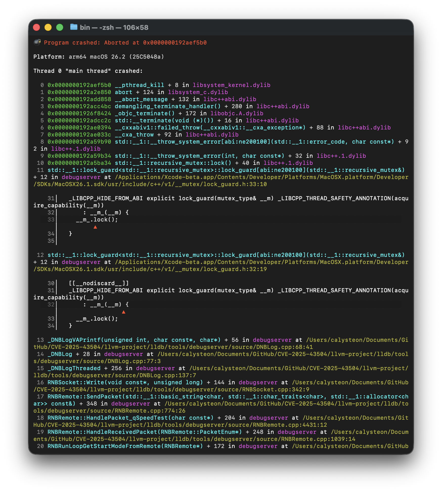
Task: Click crash address in red Program crashed line
Action: click(x=175, y=43)
